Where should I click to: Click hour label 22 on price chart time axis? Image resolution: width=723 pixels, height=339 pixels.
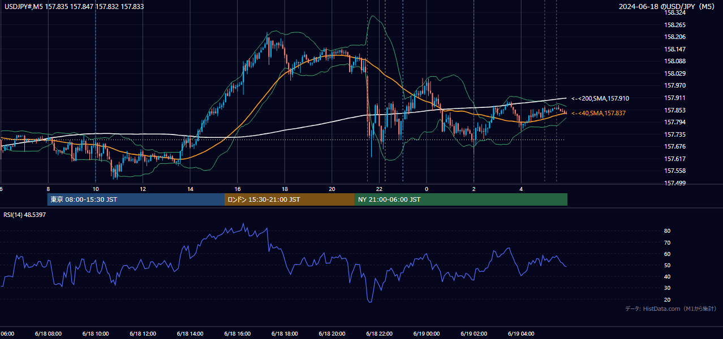(380, 189)
